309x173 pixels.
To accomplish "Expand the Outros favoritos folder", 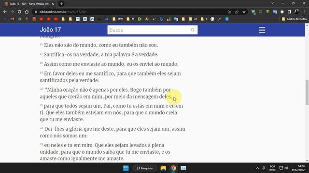I will 294,19.
